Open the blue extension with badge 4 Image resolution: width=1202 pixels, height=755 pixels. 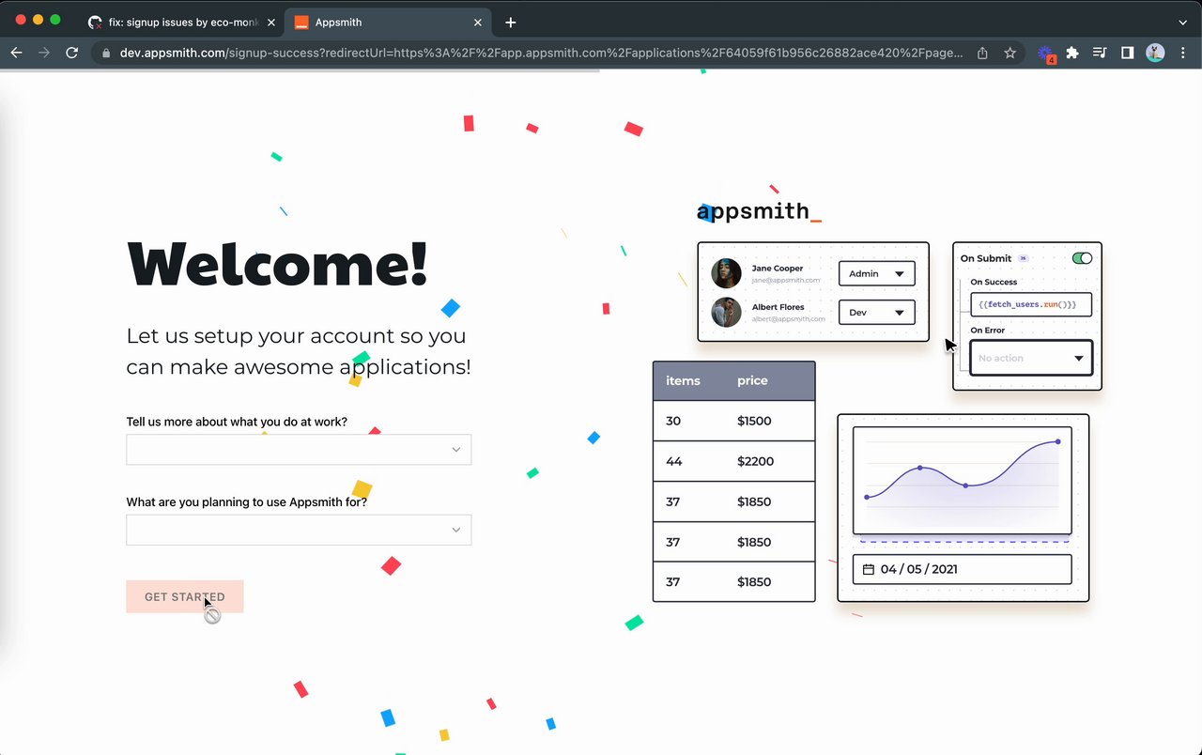coord(1046,54)
